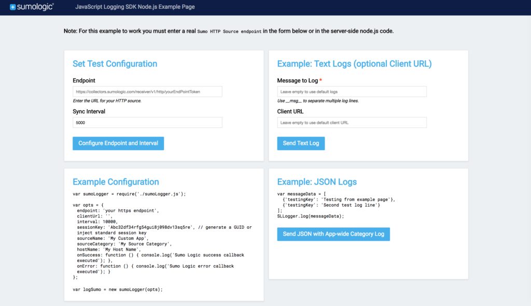Click the Sumo Logic logo
The height and width of the screenshot is (306, 531).
pyautogui.click(x=32, y=7)
